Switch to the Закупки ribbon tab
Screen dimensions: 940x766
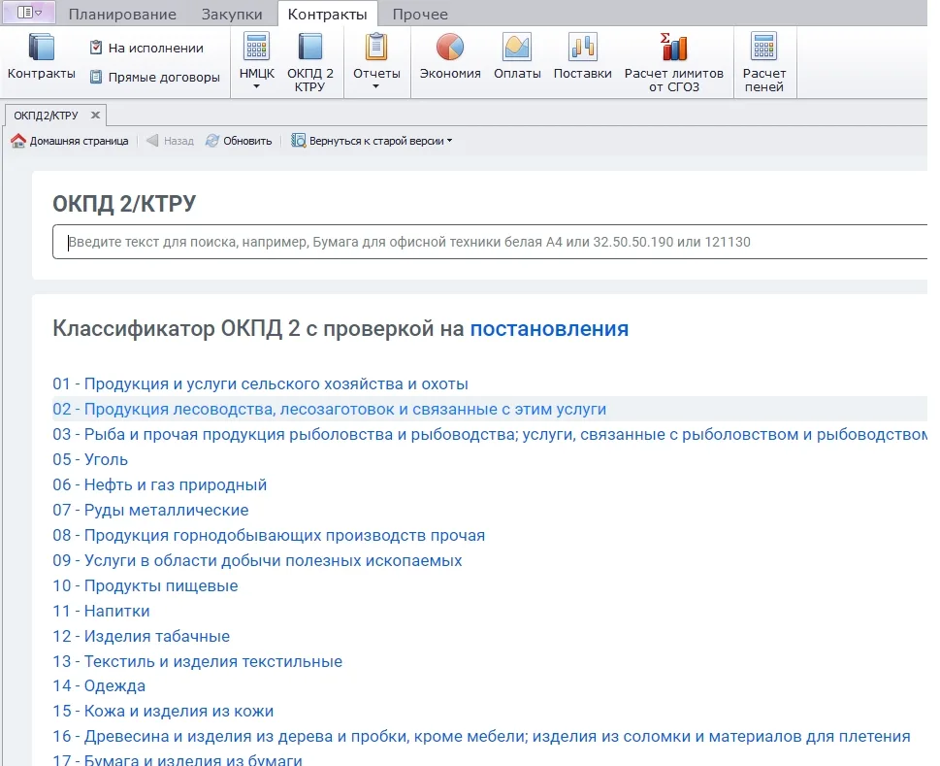[232, 15]
